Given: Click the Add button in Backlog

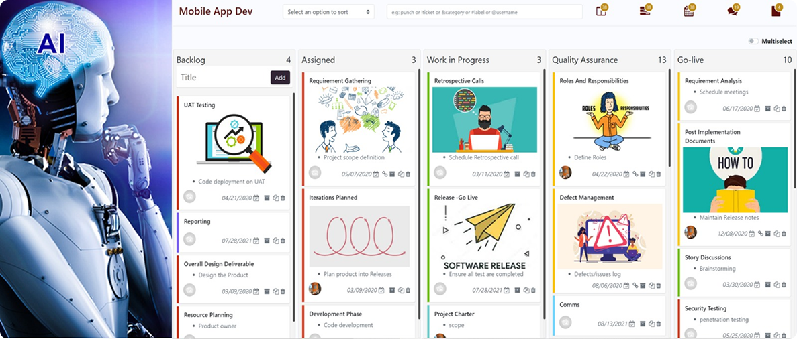Looking at the screenshot, I should (x=280, y=78).
